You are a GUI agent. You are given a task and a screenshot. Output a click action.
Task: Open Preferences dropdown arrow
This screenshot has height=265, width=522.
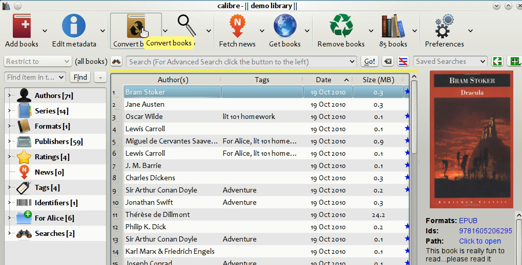[x=470, y=31]
